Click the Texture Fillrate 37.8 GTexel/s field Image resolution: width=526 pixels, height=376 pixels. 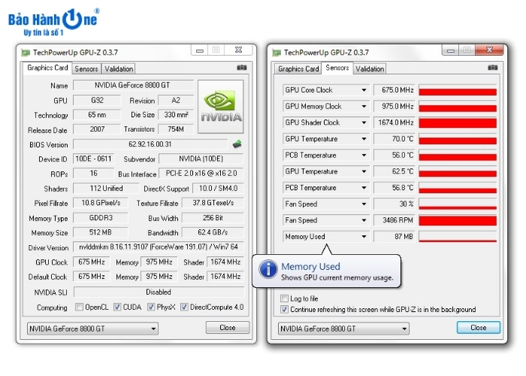tap(213, 203)
